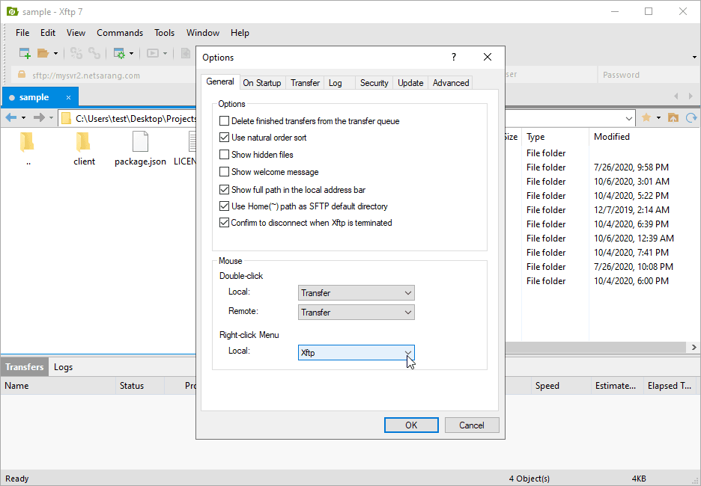This screenshot has width=701, height=486.
Task: Open the Double-click Remote dropdown
Action: click(356, 313)
